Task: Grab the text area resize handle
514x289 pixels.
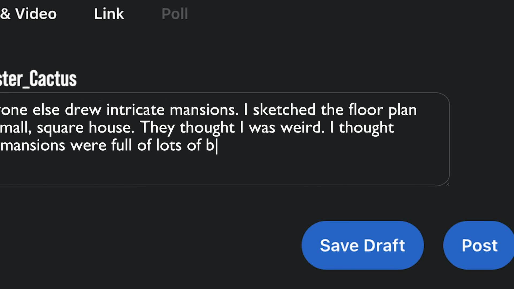Action: [x=447, y=184]
